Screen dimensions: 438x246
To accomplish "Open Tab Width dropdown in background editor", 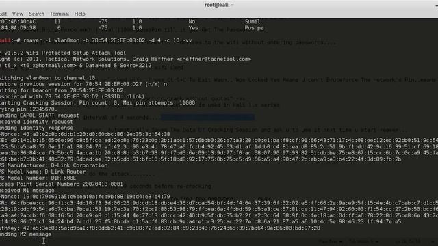I will tap(363, 241).
